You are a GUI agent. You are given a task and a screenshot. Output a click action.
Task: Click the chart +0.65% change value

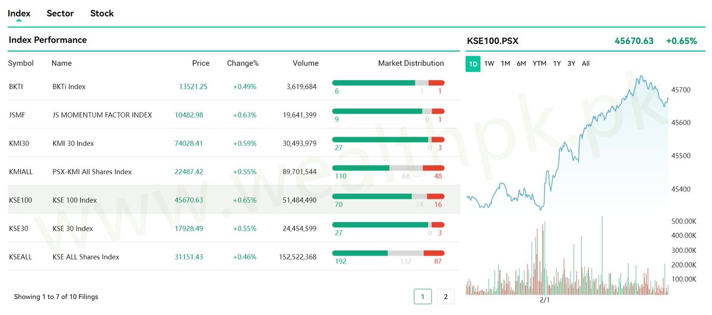point(681,41)
